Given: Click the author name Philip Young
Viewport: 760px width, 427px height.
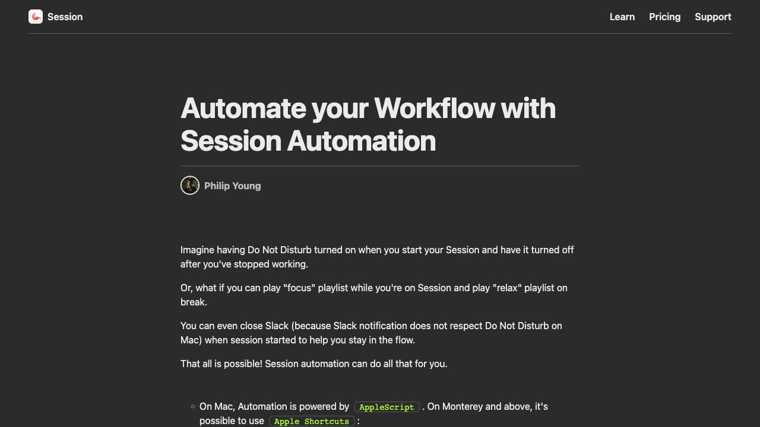Looking at the screenshot, I should (232, 186).
